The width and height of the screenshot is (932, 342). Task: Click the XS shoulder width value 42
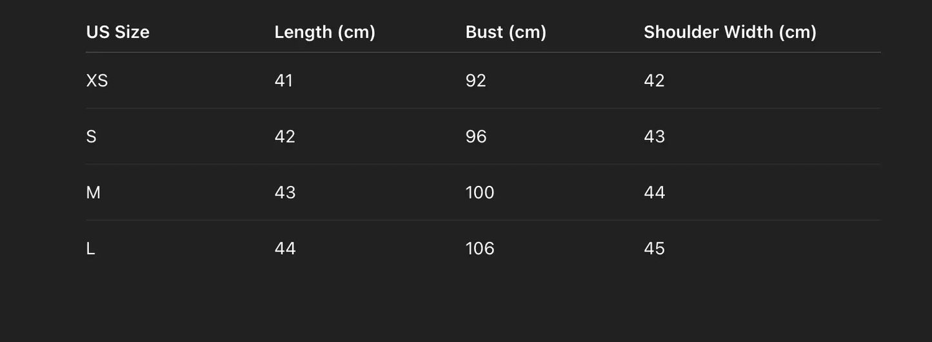point(654,81)
